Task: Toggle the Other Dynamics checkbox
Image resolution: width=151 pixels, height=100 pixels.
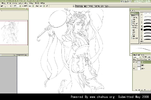Action: tap(132, 28)
